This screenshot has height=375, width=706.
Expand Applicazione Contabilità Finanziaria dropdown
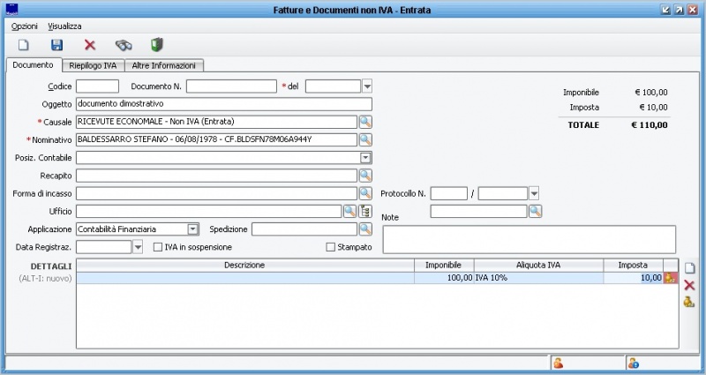(x=192, y=229)
